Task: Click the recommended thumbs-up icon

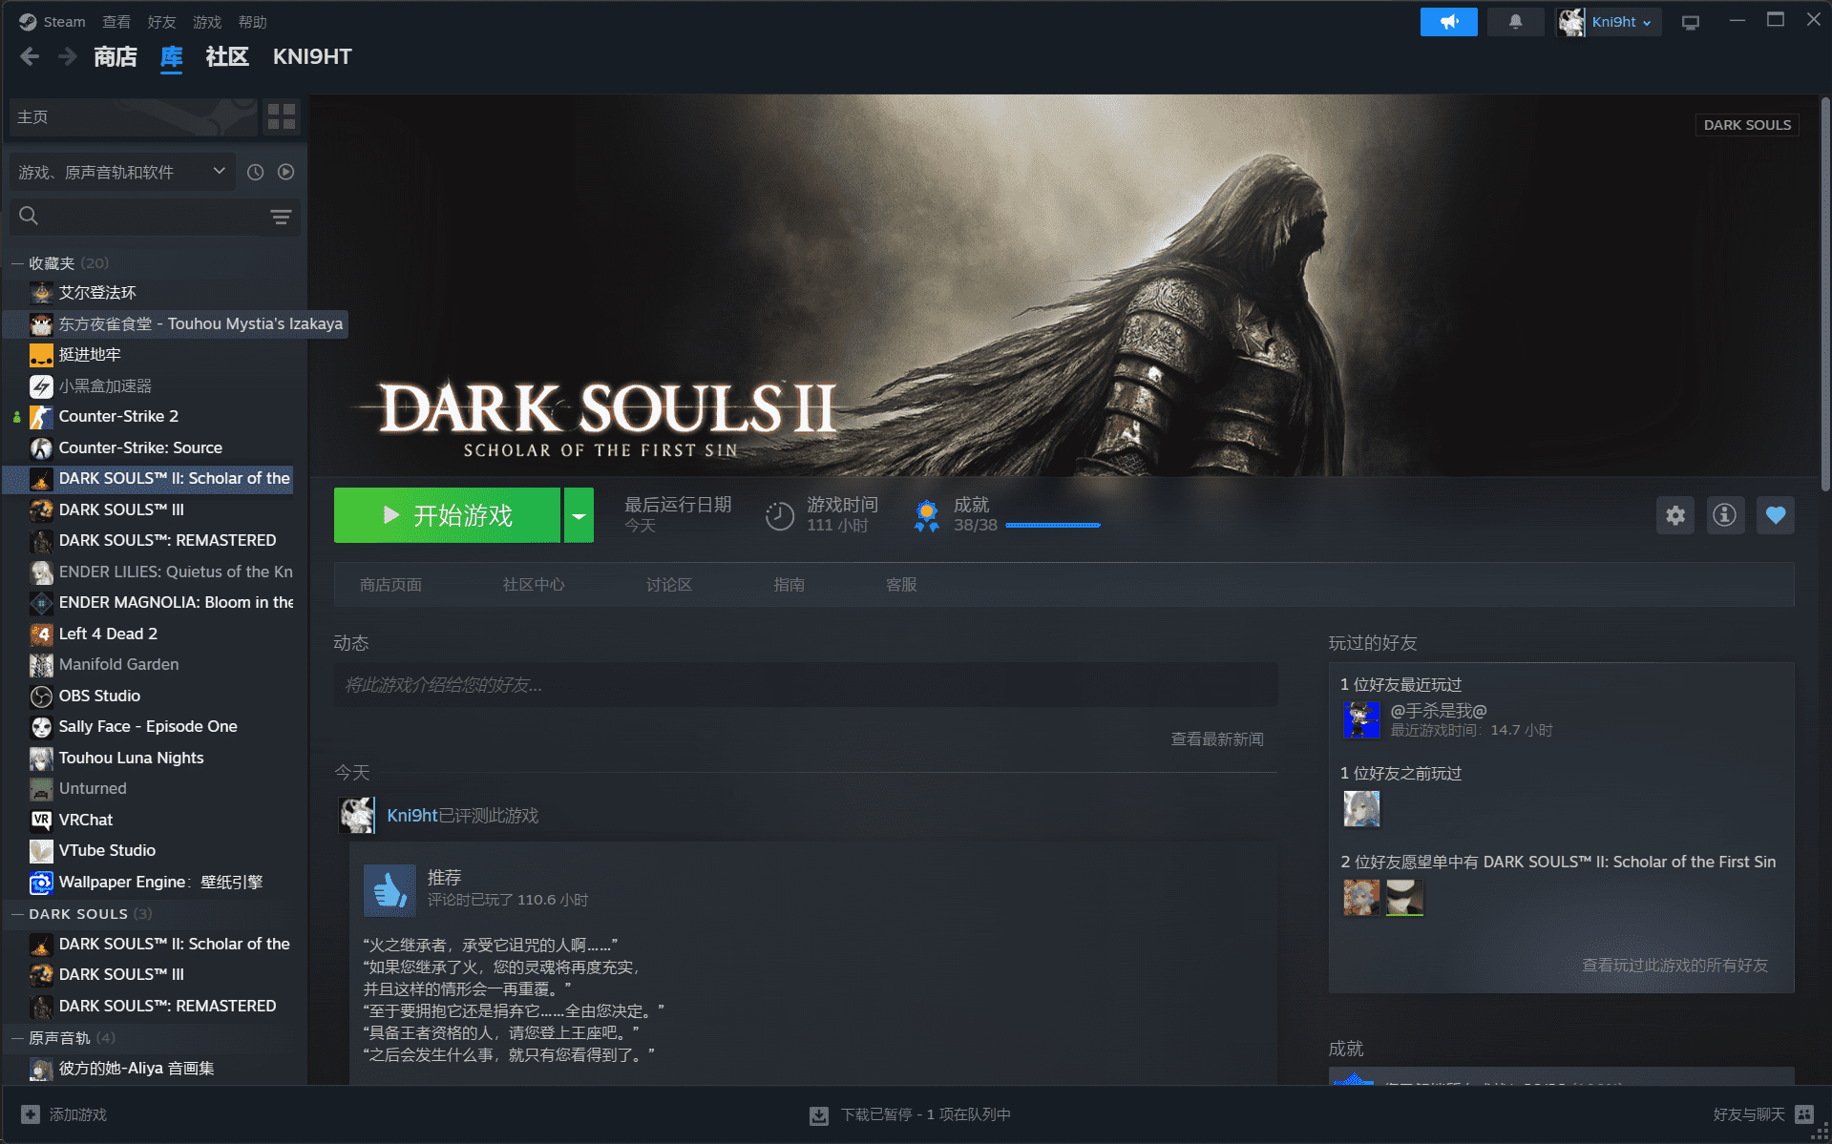Action: point(390,890)
